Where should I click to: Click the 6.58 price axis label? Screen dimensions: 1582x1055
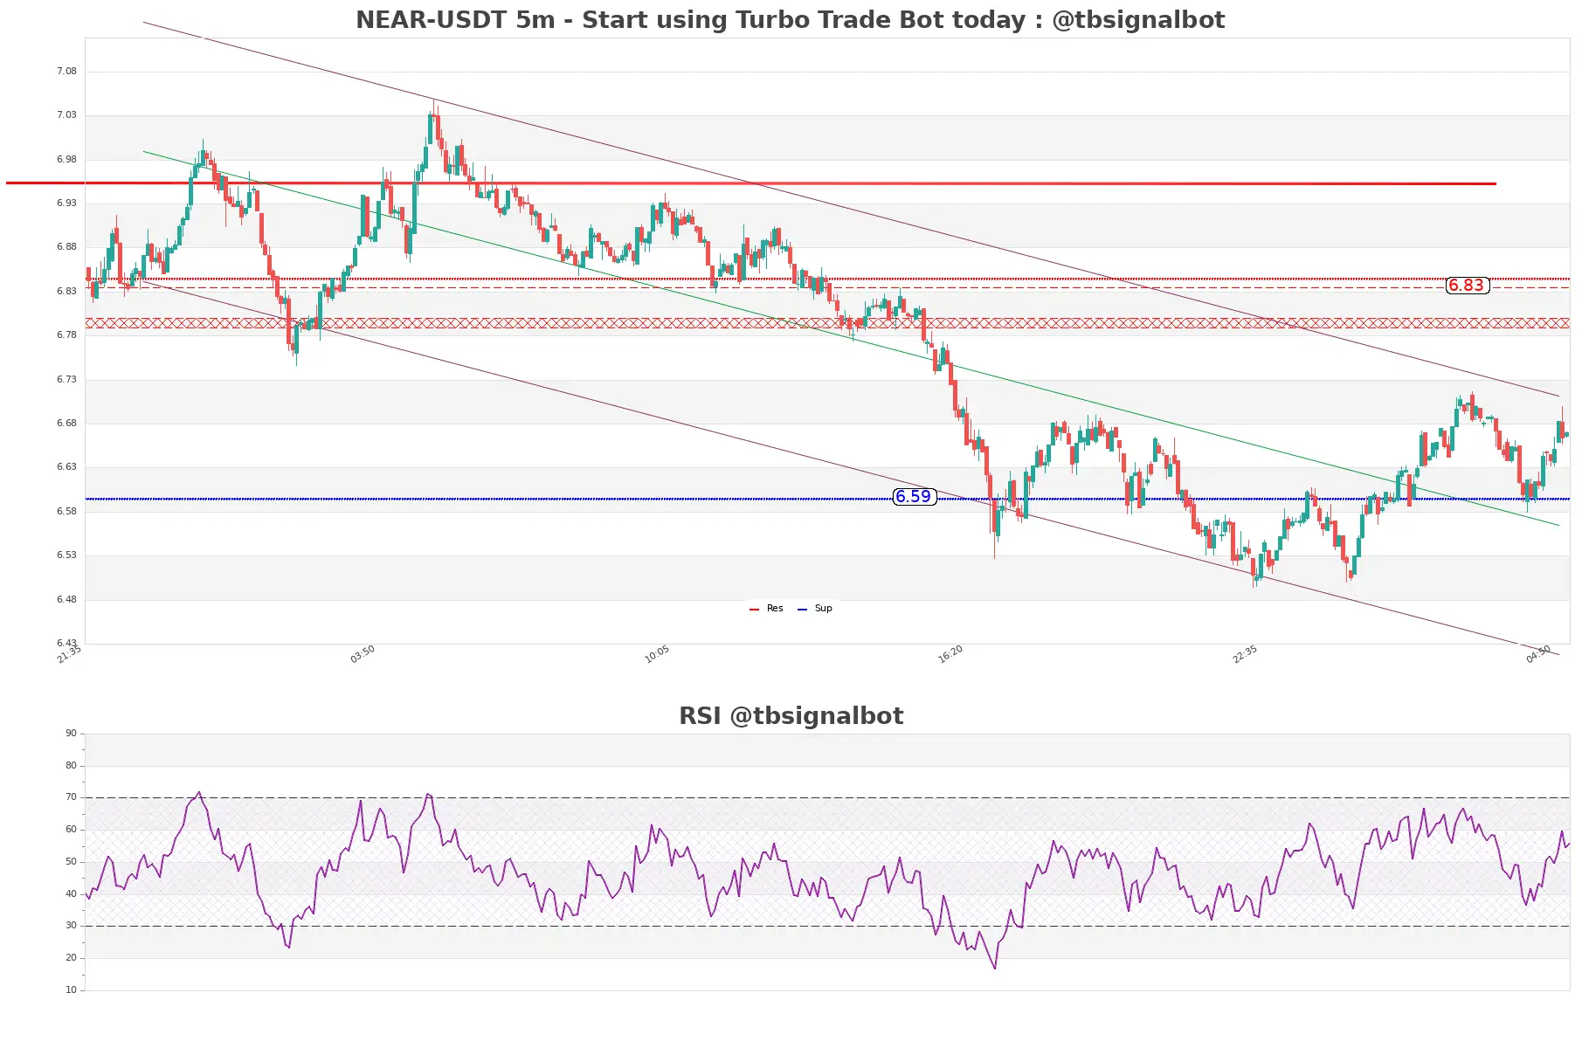click(66, 512)
